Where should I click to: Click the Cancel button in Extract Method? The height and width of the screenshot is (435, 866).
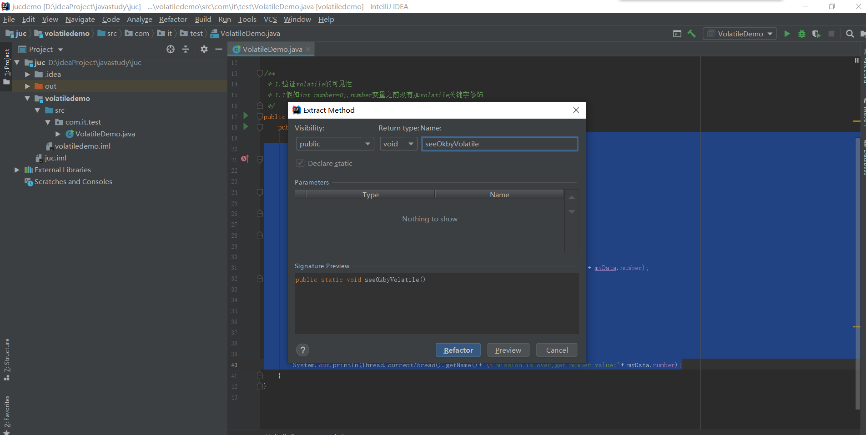point(557,350)
